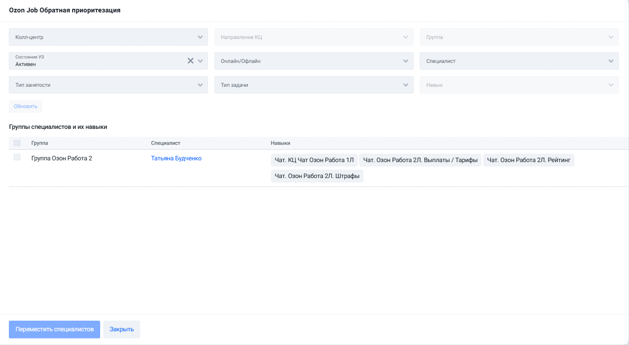Expand the Направление КЦ dropdown
Viewport: 629px width, 345px height.
point(314,37)
